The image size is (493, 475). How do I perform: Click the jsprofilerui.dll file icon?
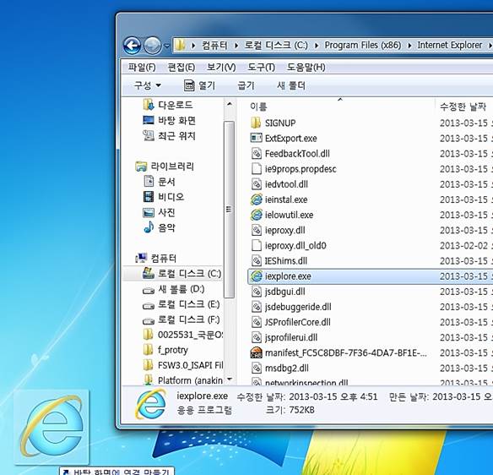pos(257,338)
